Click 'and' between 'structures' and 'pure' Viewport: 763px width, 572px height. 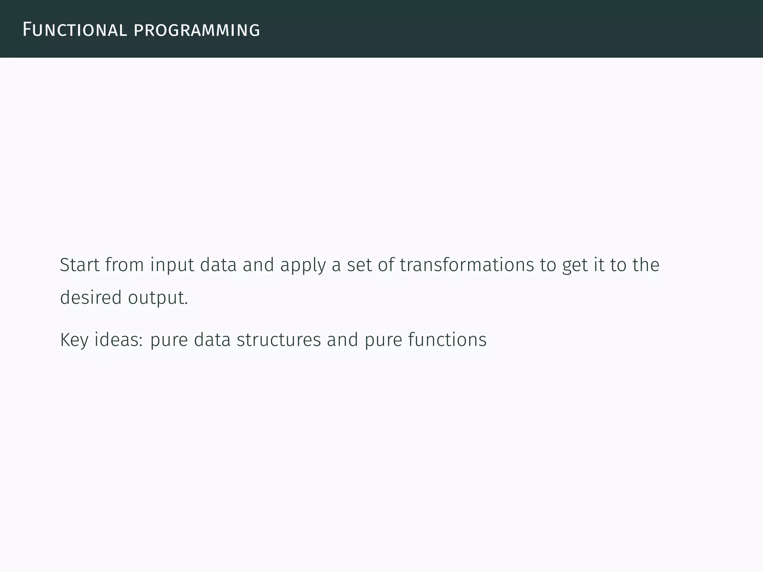click(x=342, y=340)
